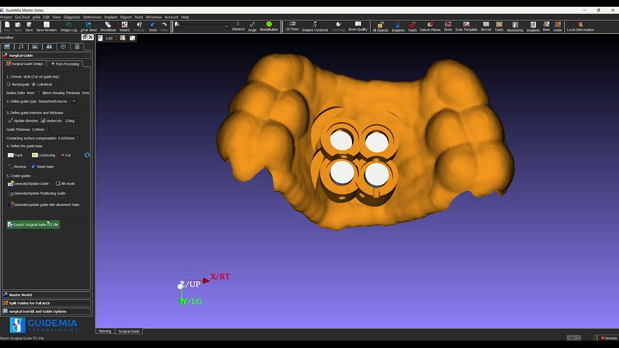Image resolution: width=619 pixels, height=348 pixels.
Task: Open the document workflow tab icon
Action: [x=77, y=46]
